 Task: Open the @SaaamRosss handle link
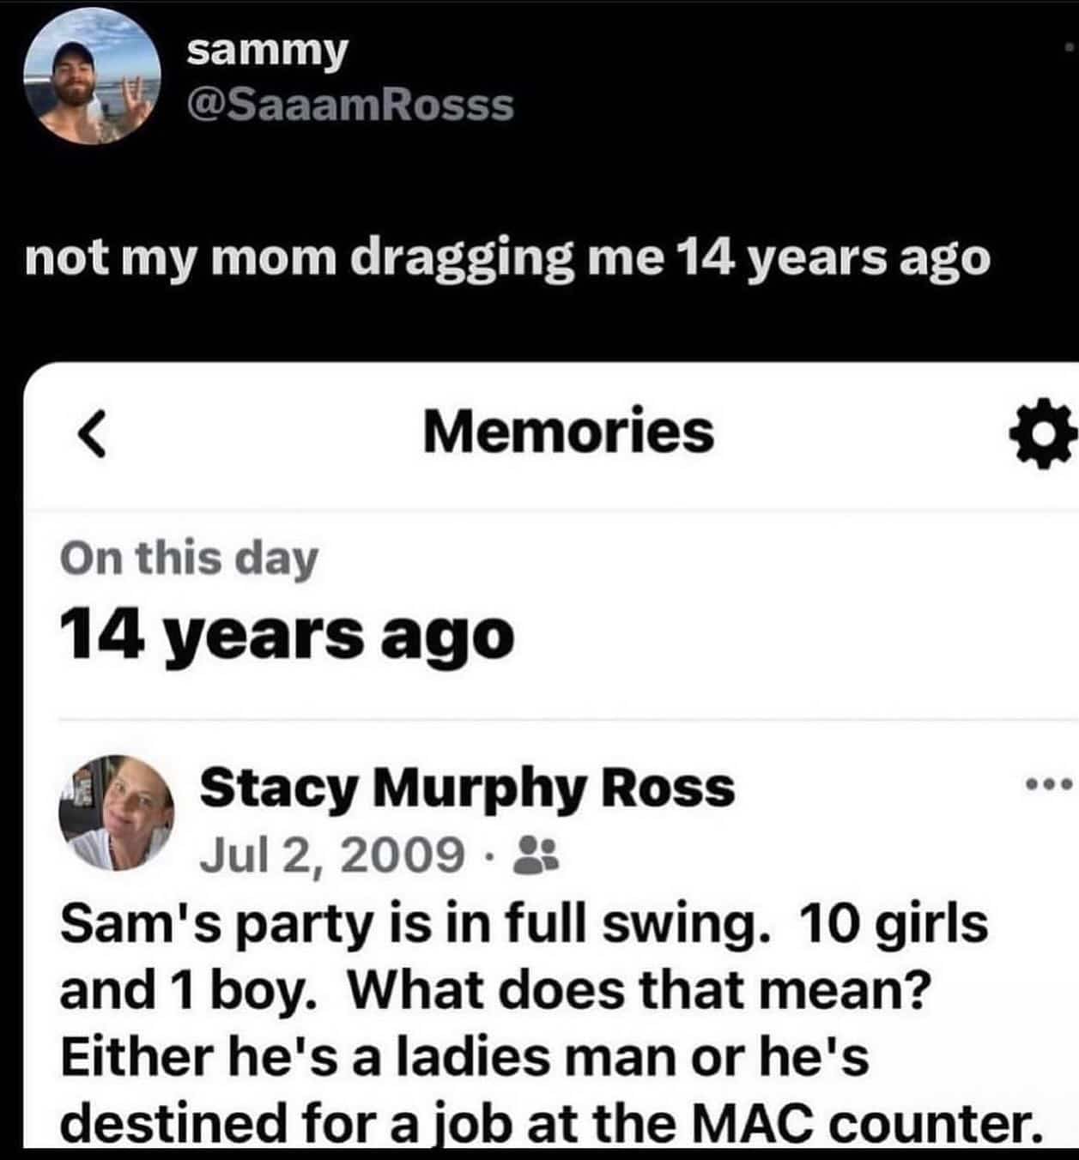point(350,105)
